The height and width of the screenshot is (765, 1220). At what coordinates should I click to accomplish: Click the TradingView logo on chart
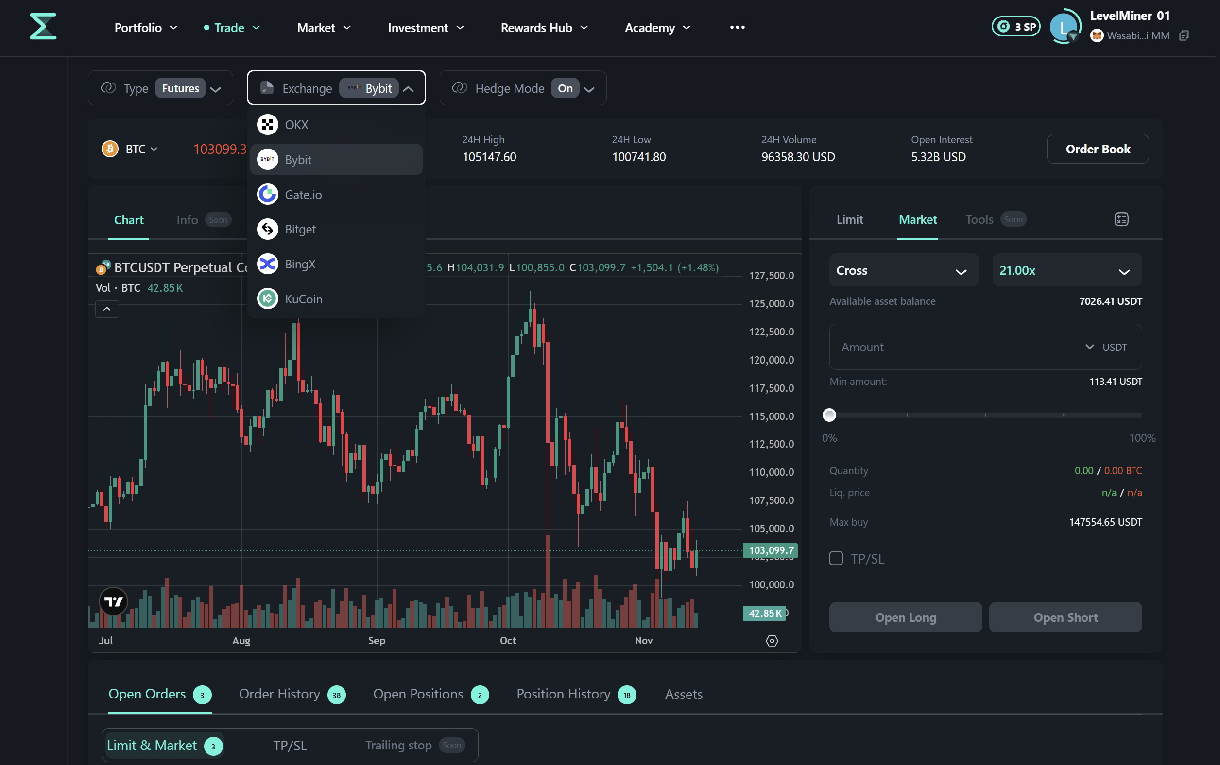tap(113, 601)
